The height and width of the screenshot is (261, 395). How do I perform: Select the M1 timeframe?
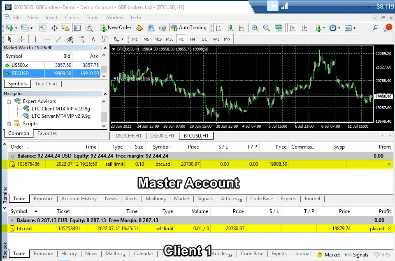tap(135, 39)
